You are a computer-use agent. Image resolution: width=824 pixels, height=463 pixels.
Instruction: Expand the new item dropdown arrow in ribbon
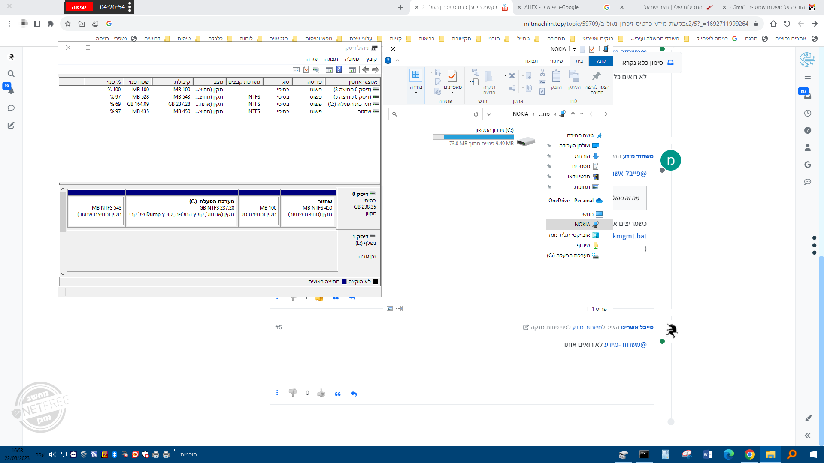470,81
